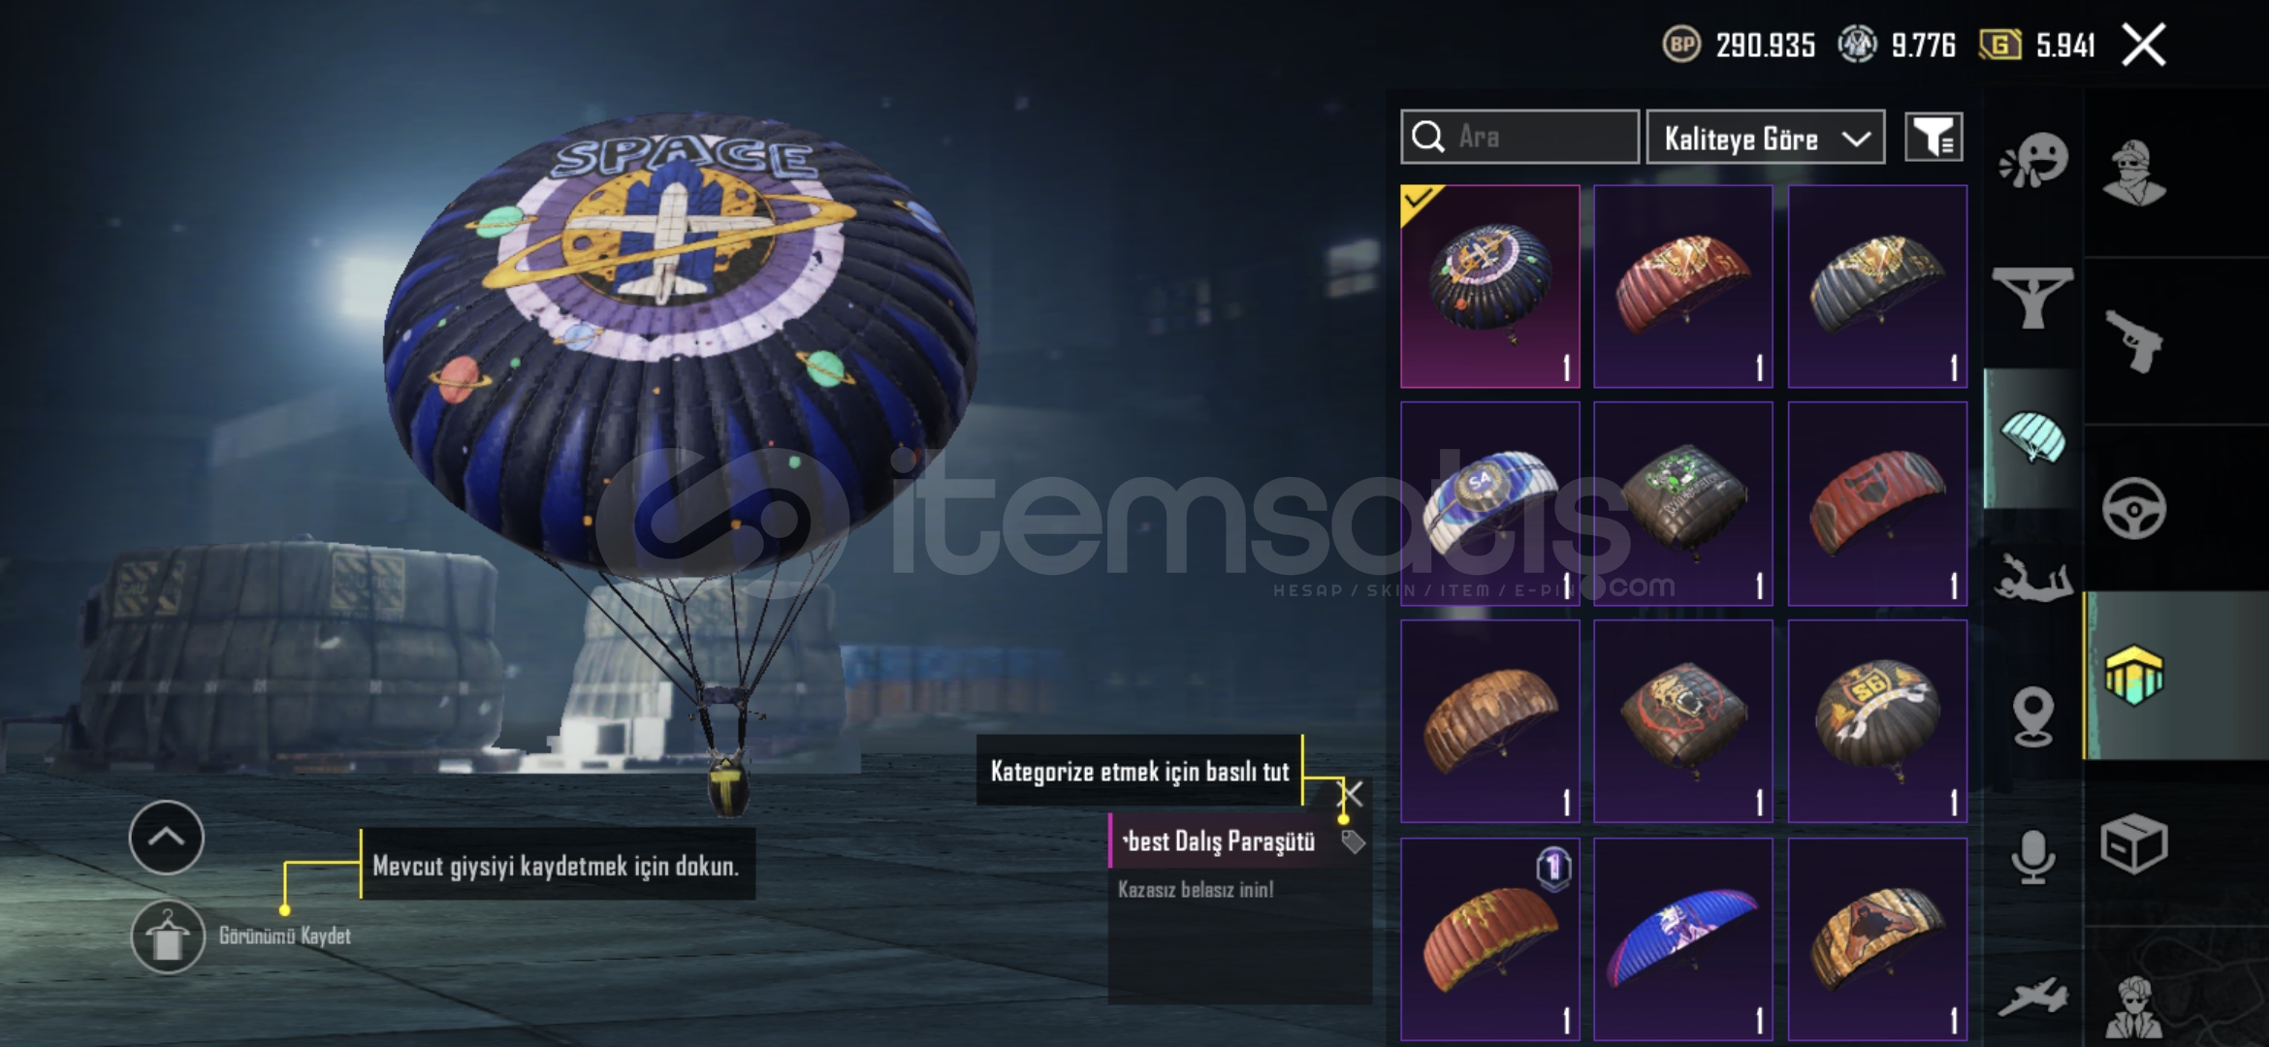
Task: Click the Ara search field
Action: [1520, 137]
